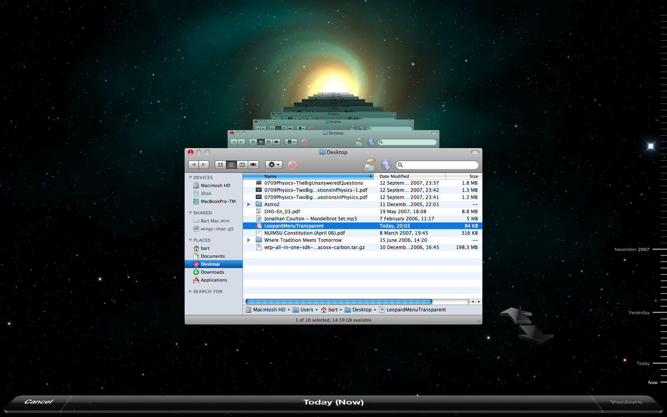This screenshot has width=667, height=417.
Task: Expand Where Tradition Meets Tomorrow folder triangle
Action: [x=249, y=240]
